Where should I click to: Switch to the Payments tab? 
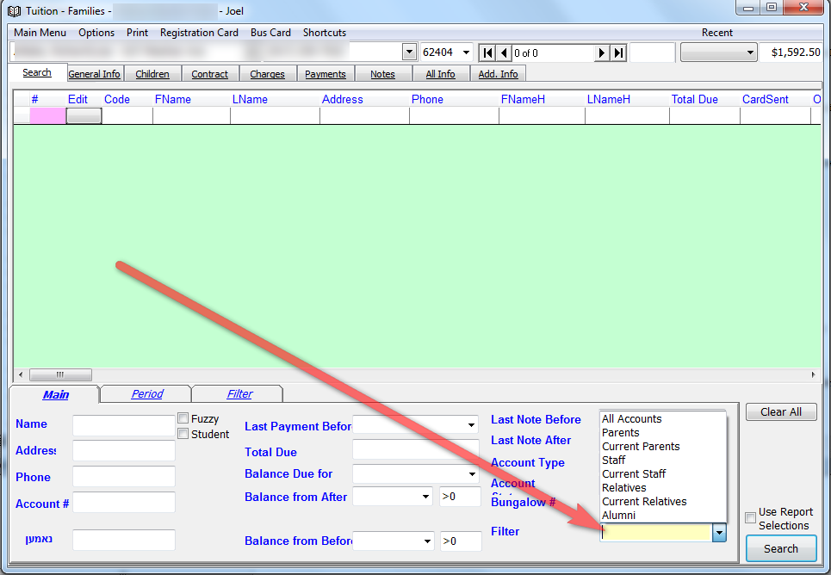click(325, 74)
